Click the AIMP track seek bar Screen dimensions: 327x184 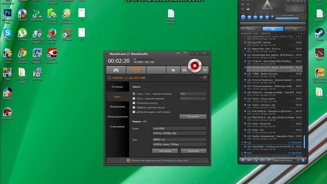[x=273, y=23]
